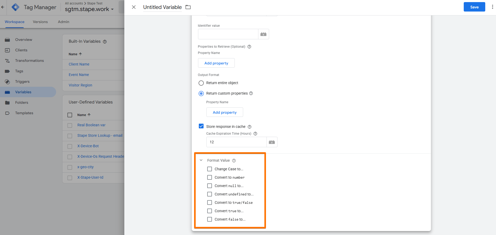Switch to the Workspace tab
The width and height of the screenshot is (496, 235).
click(x=14, y=22)
